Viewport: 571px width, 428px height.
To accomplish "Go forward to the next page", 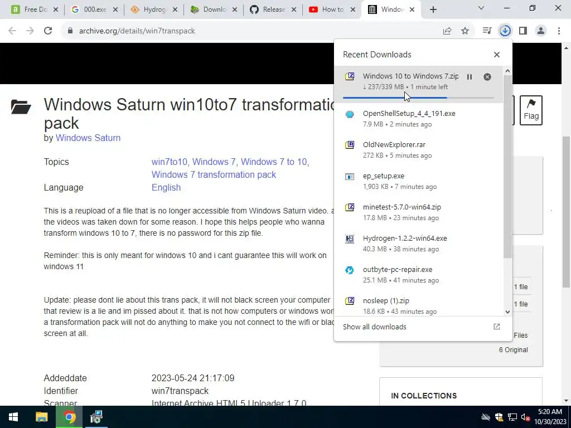I will (x=30, y=31).
